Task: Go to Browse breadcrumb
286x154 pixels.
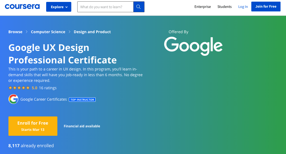Action: coord(15,32)
